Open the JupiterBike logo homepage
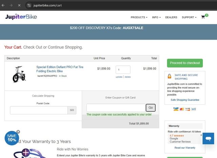 coord(21,17)
